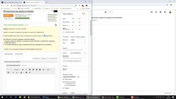Viewport: 176px width, 99px height.
Task: Open the YouTube messages icon
Action: pos(161,12)
